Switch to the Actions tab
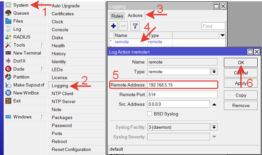 point(135,16)
